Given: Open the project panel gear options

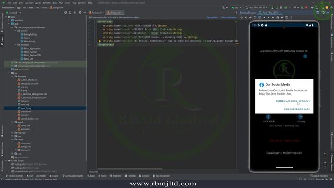Looking at the screenshot, I should click(x=80, y=13).
